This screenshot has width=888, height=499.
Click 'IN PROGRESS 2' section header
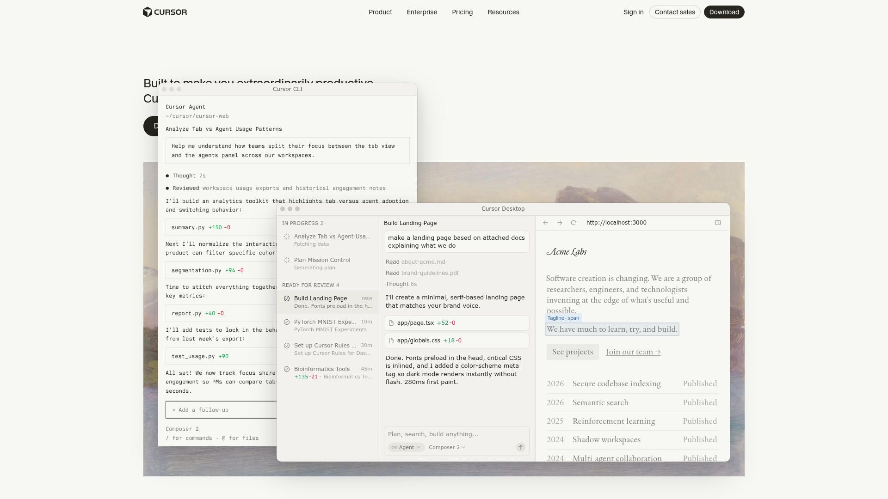point(303,223)
